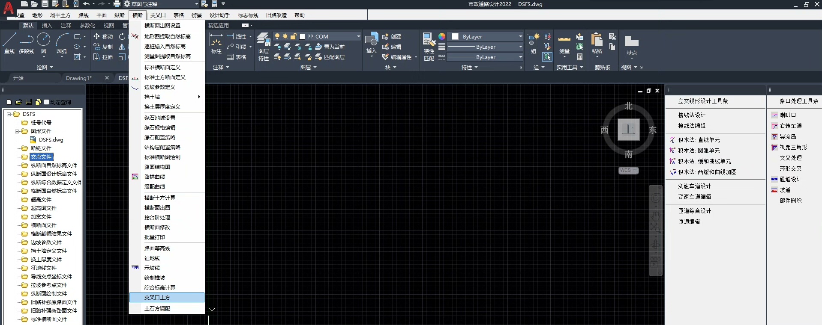Expand the 图层 panel dropdown

pos(309,67)
